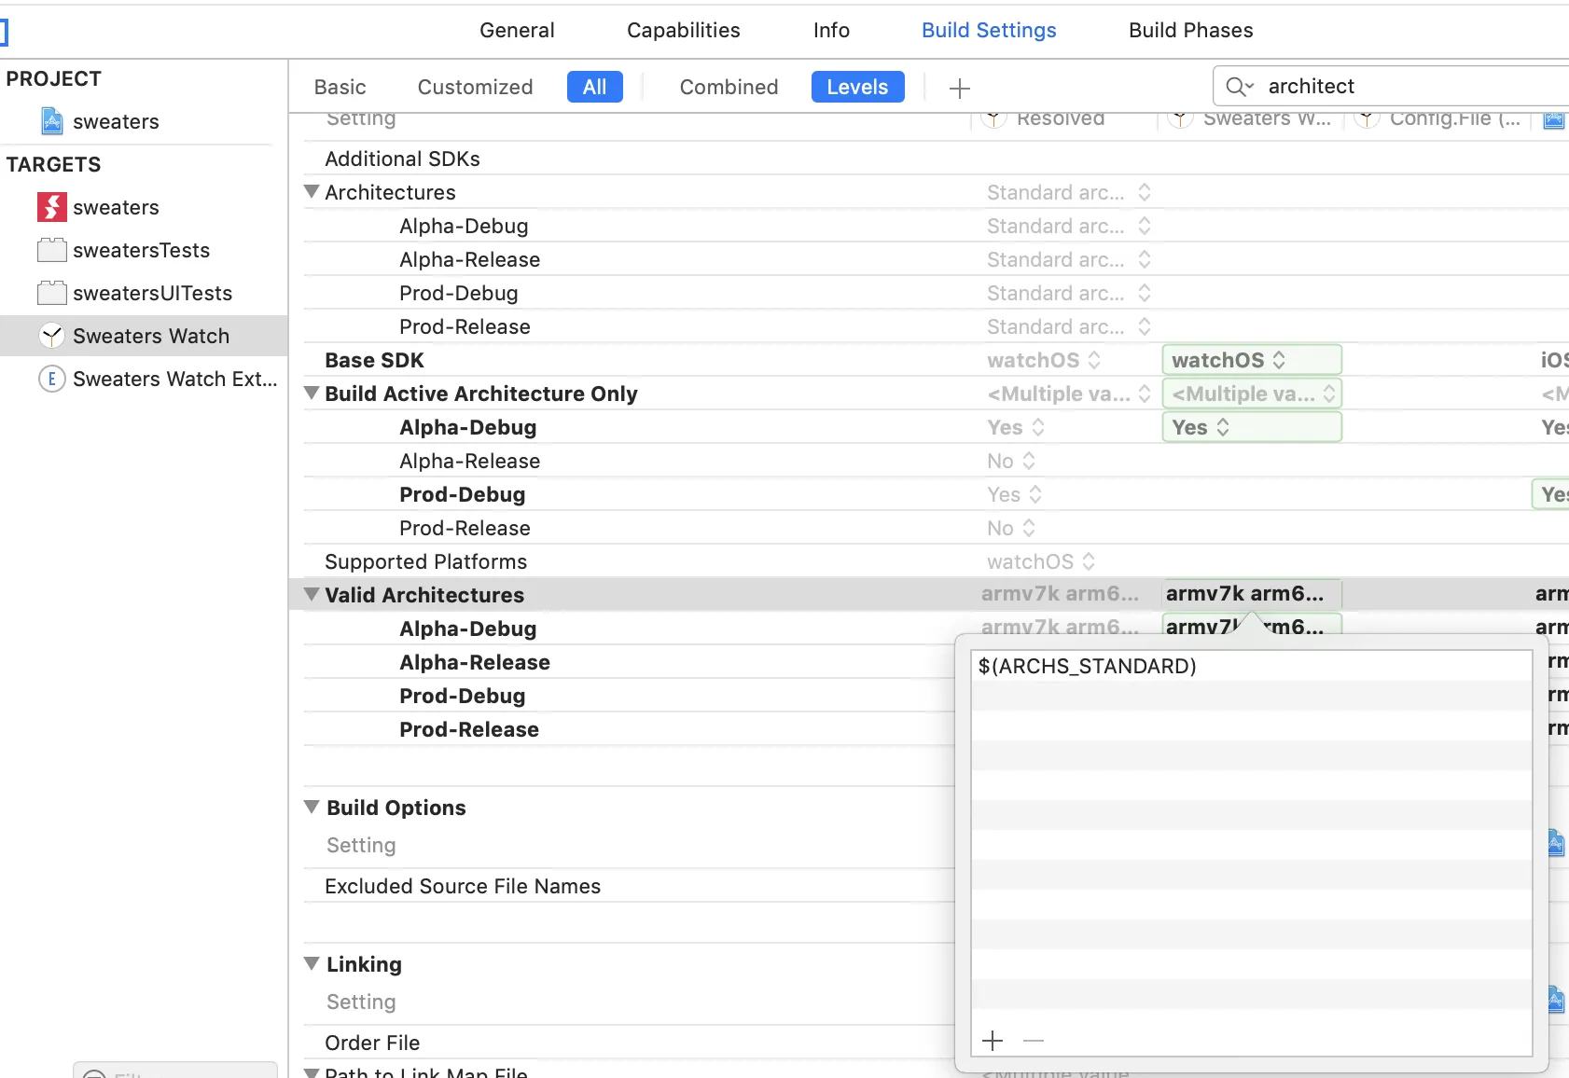Select the sweatersUITests target
Image resolution: width=1569 pixels, height=1078 pixels.
[144, 293]
